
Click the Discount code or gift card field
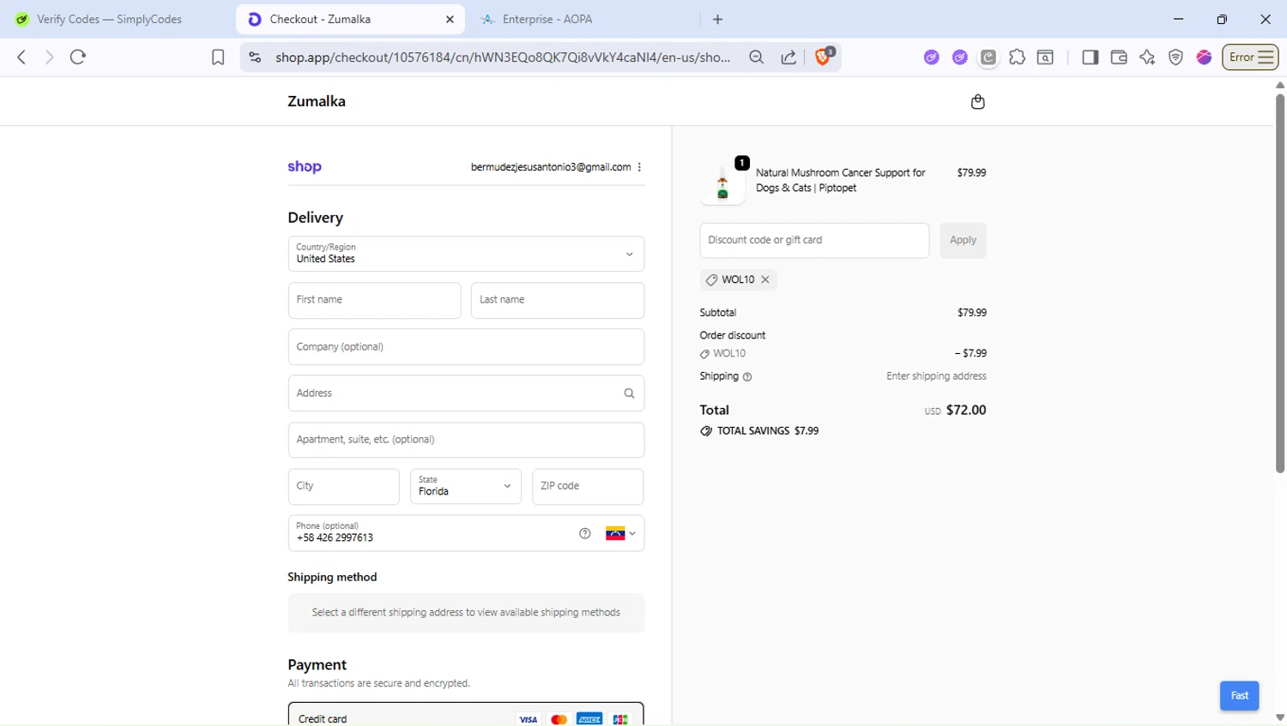point(814,240)
